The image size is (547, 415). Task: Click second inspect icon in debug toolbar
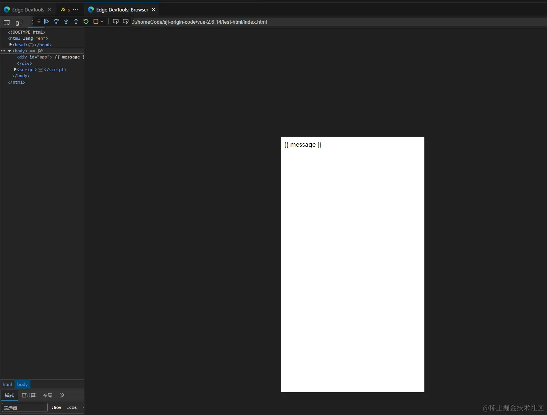tap(126, 21)
